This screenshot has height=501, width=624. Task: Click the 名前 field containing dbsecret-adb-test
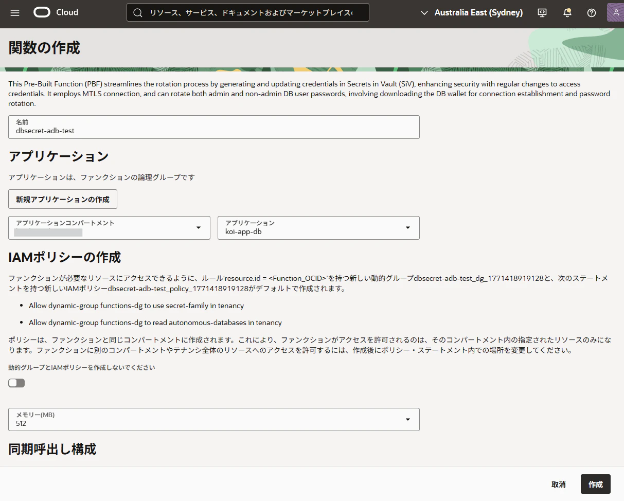214,127
